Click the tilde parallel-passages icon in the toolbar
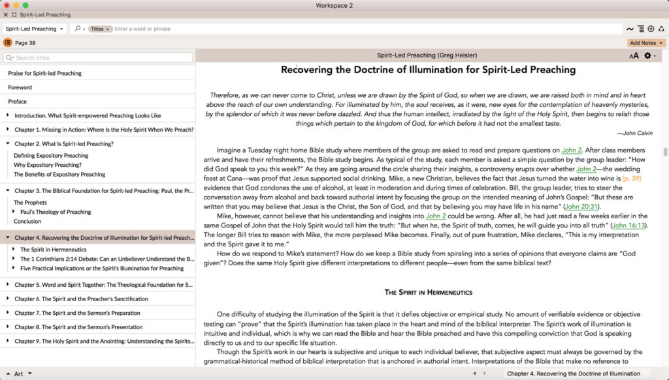This screenshot has width=669, height=380. (630, 29)
